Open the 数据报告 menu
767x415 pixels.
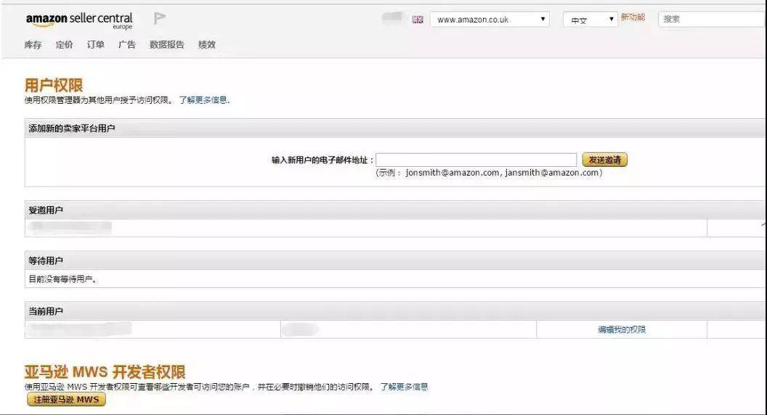click(167, 44)
